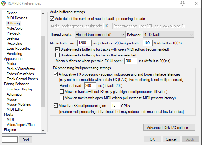
Task: Enable Allow on tracks without FX
Action: click(62, 92)
